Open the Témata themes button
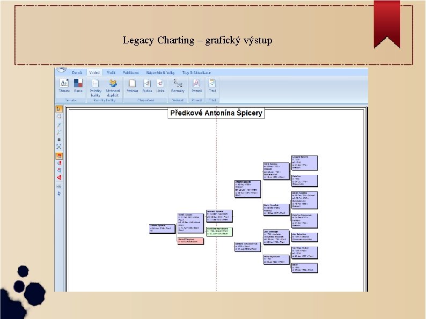 click(x=64, y=86)
